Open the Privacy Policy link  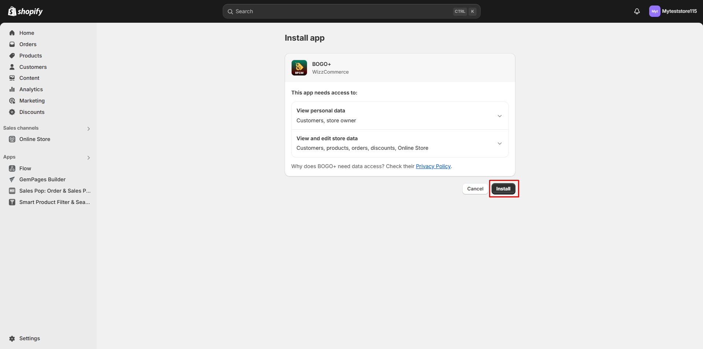click(x=433, y=166)
